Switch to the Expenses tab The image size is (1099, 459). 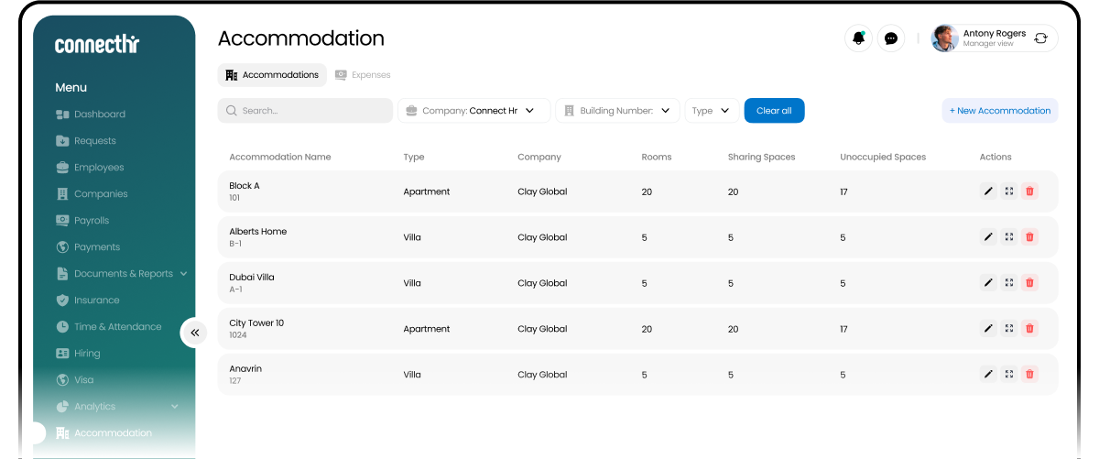(363, 75)
